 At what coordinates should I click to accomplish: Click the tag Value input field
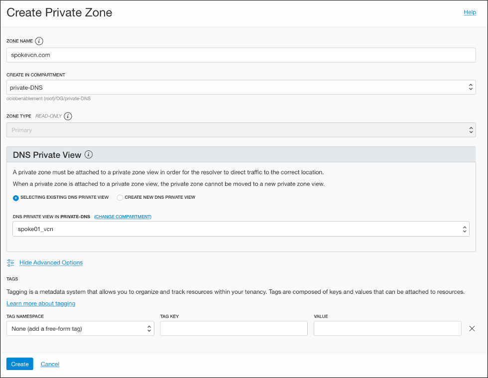tap(387, 329)
